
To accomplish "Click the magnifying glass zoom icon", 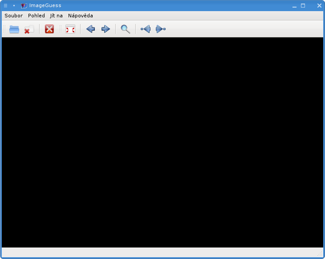I will click(x=126, y=29).
